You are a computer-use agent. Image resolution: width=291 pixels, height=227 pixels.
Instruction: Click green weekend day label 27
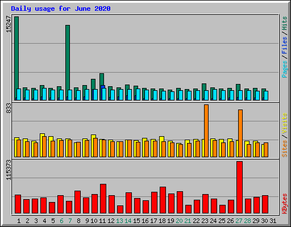239,221
